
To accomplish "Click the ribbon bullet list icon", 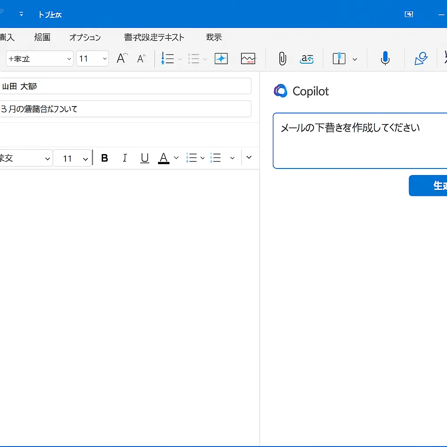I will point(168,58).
